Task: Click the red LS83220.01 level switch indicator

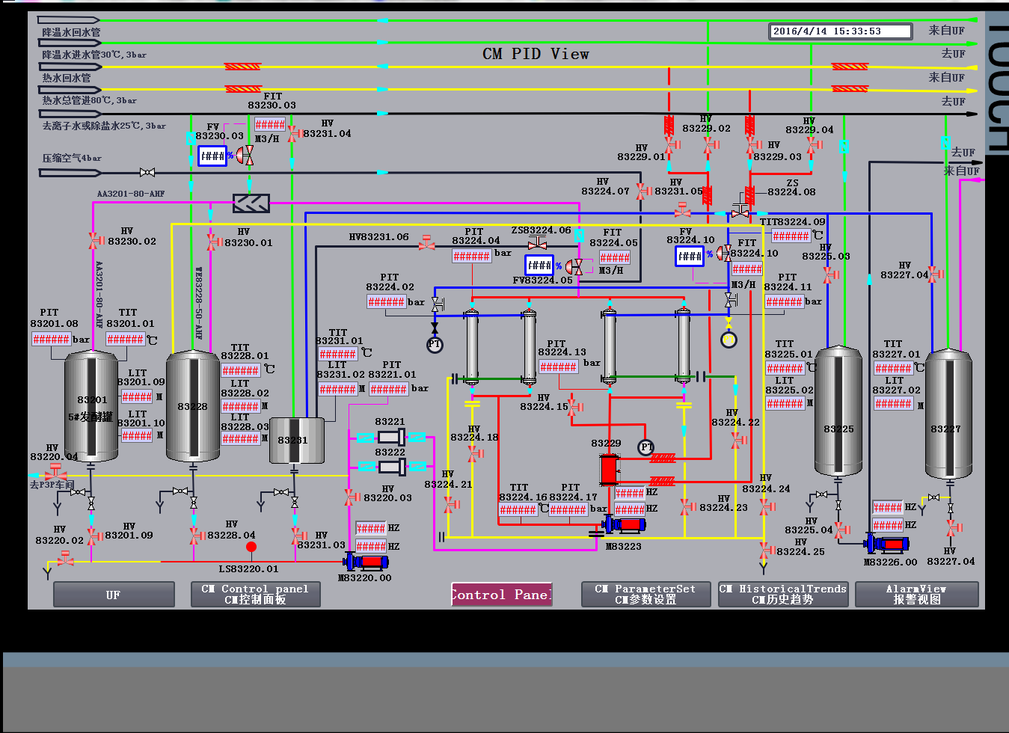Action: (x=251, y=547)
